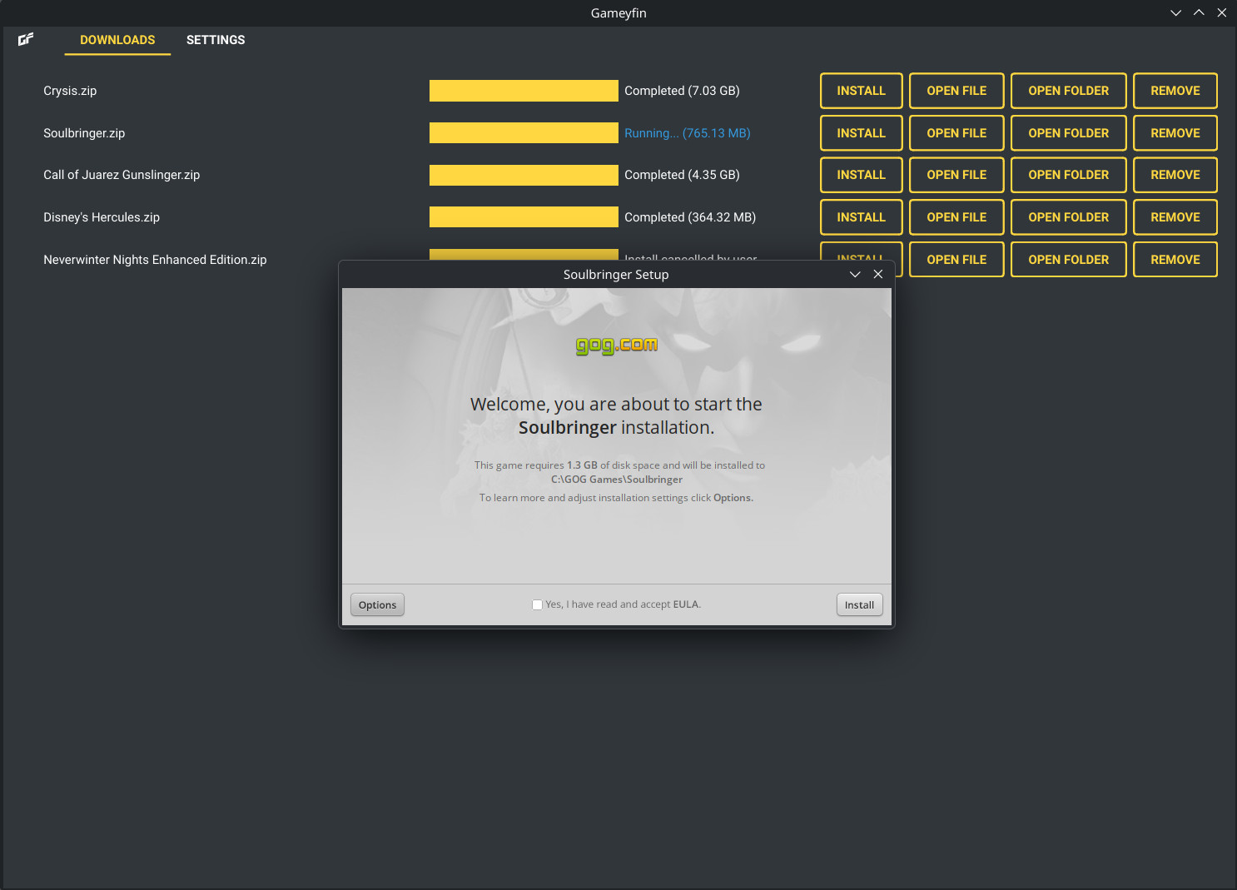Click the Gameyfin logo icon
The width and height of the screenshot is (1237, 890).
click(26, 39)
